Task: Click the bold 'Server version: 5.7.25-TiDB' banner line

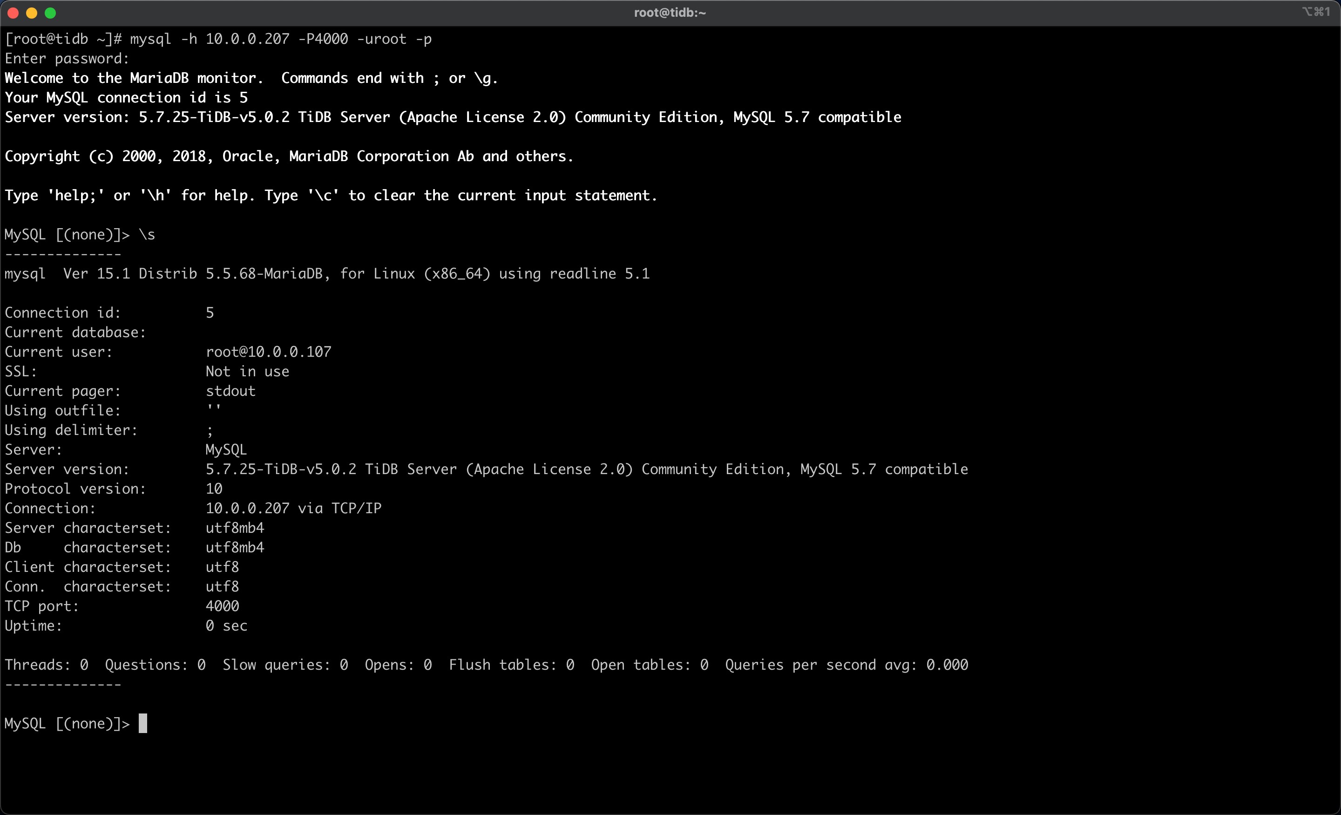Action: click(453, 118)
